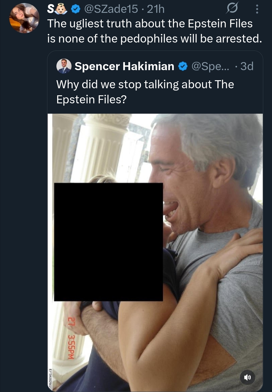Click the Grok slashed-circle icon

pyautogui.click(x=232, y=9)
